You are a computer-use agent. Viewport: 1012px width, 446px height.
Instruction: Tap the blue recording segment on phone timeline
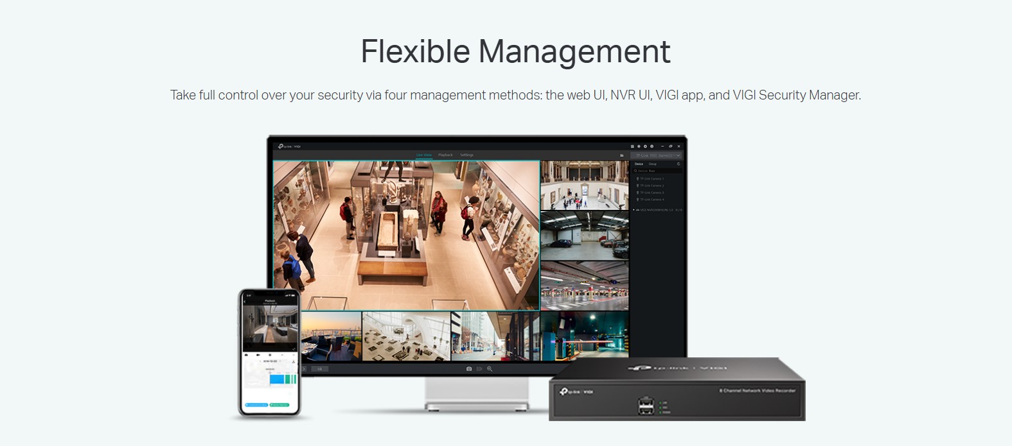click(277, 379)
